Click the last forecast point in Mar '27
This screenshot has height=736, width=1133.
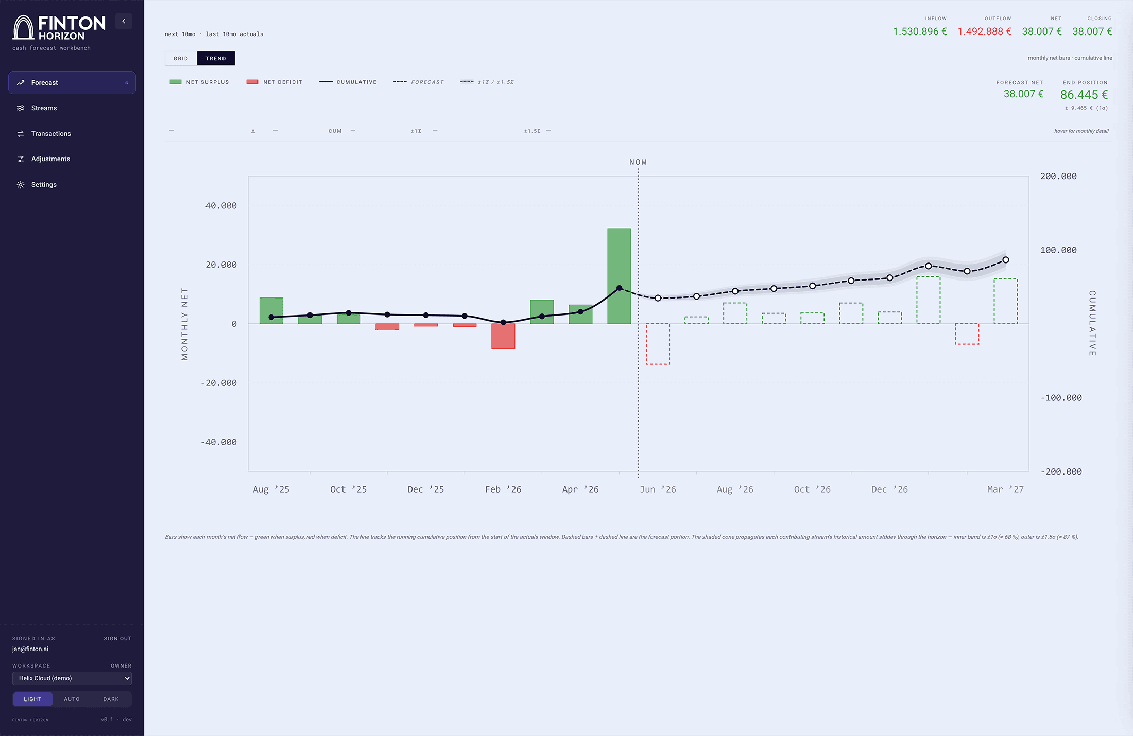tap(1006, 260)
